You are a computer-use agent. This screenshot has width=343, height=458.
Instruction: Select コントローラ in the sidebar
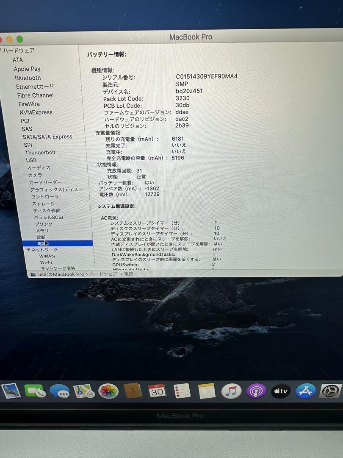click(45, 197)
